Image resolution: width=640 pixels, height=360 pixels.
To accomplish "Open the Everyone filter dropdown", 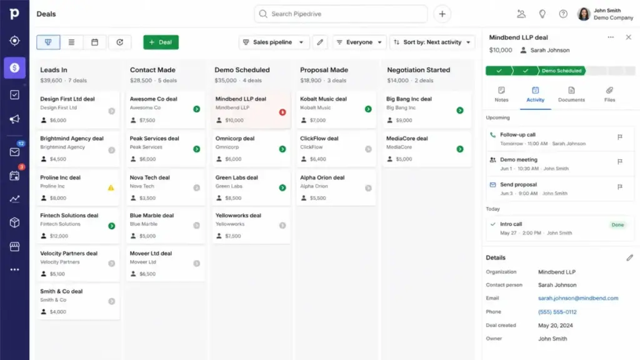I will click(x=359, y=42).
